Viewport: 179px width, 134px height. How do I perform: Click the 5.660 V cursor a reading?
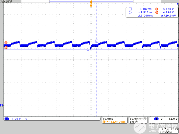click(x=168, y=9)
